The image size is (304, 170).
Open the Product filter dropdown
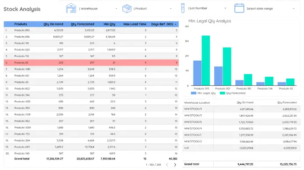(152, 8)
